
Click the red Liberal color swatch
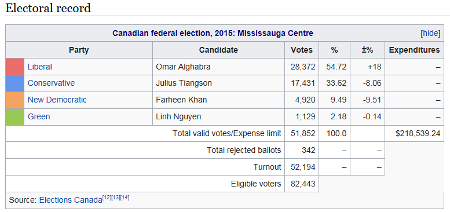[x=14, y=67]
